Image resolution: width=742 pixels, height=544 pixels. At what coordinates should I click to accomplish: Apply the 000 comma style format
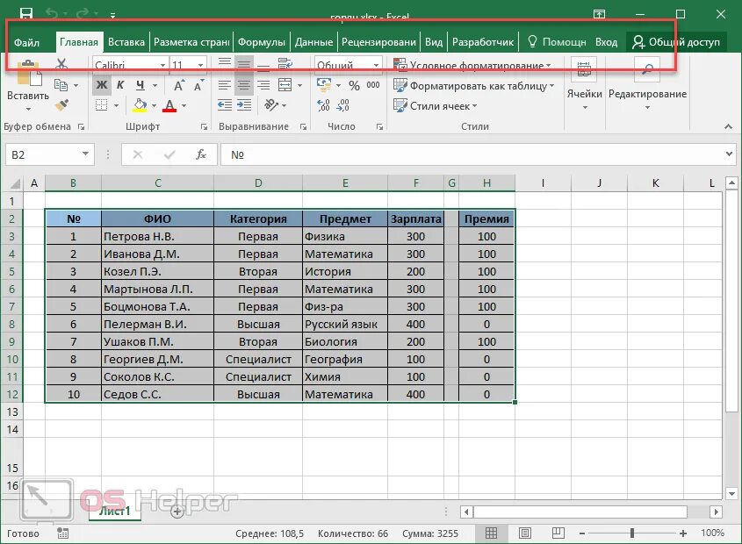point(373,85)
